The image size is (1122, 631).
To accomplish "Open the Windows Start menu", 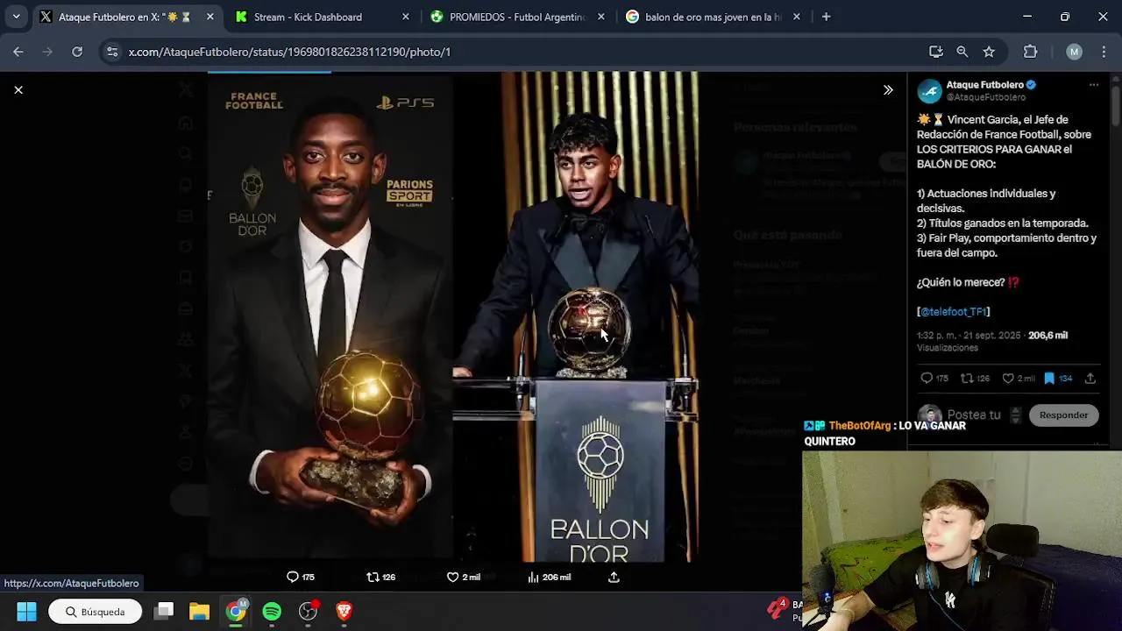I will point(26,611).
